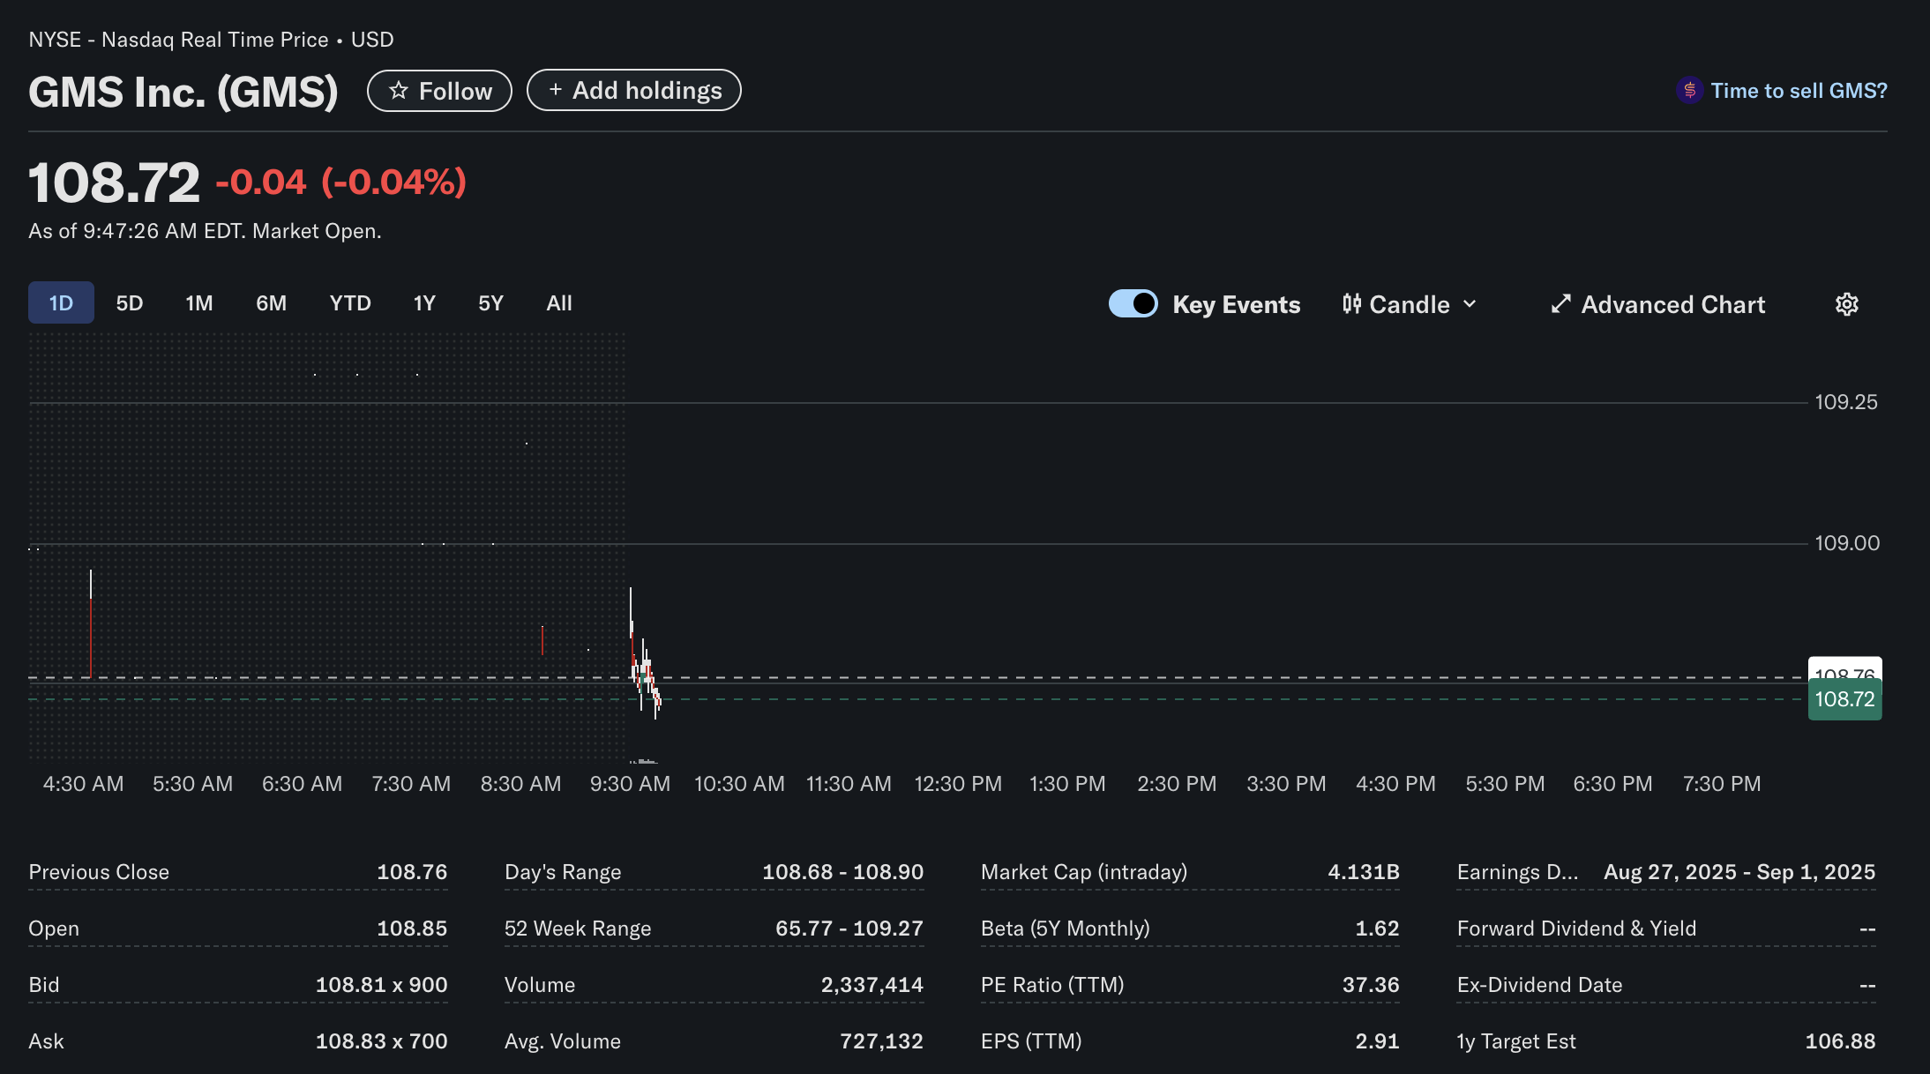Click Market Cap value 4.131B

(x=1364, y=872)
